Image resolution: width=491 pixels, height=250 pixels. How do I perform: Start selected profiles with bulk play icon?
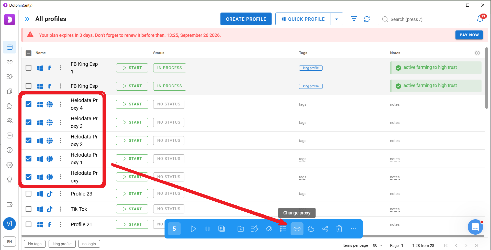193,229
